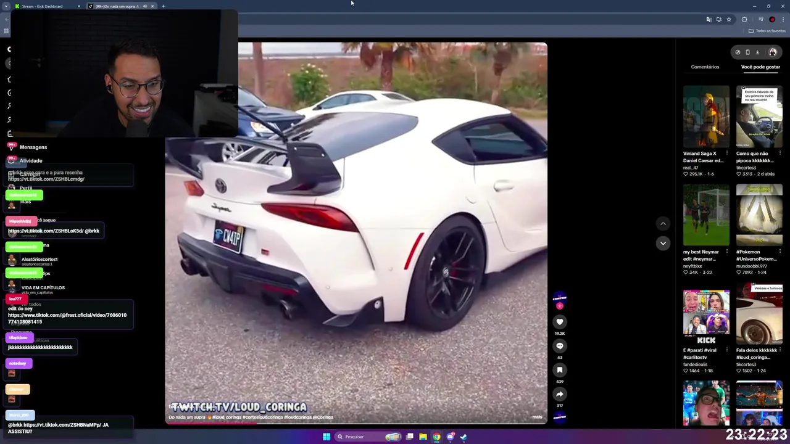Switch to the Comentários tab
The width and height of the screenshot is (790, 444).
[705, 67]
